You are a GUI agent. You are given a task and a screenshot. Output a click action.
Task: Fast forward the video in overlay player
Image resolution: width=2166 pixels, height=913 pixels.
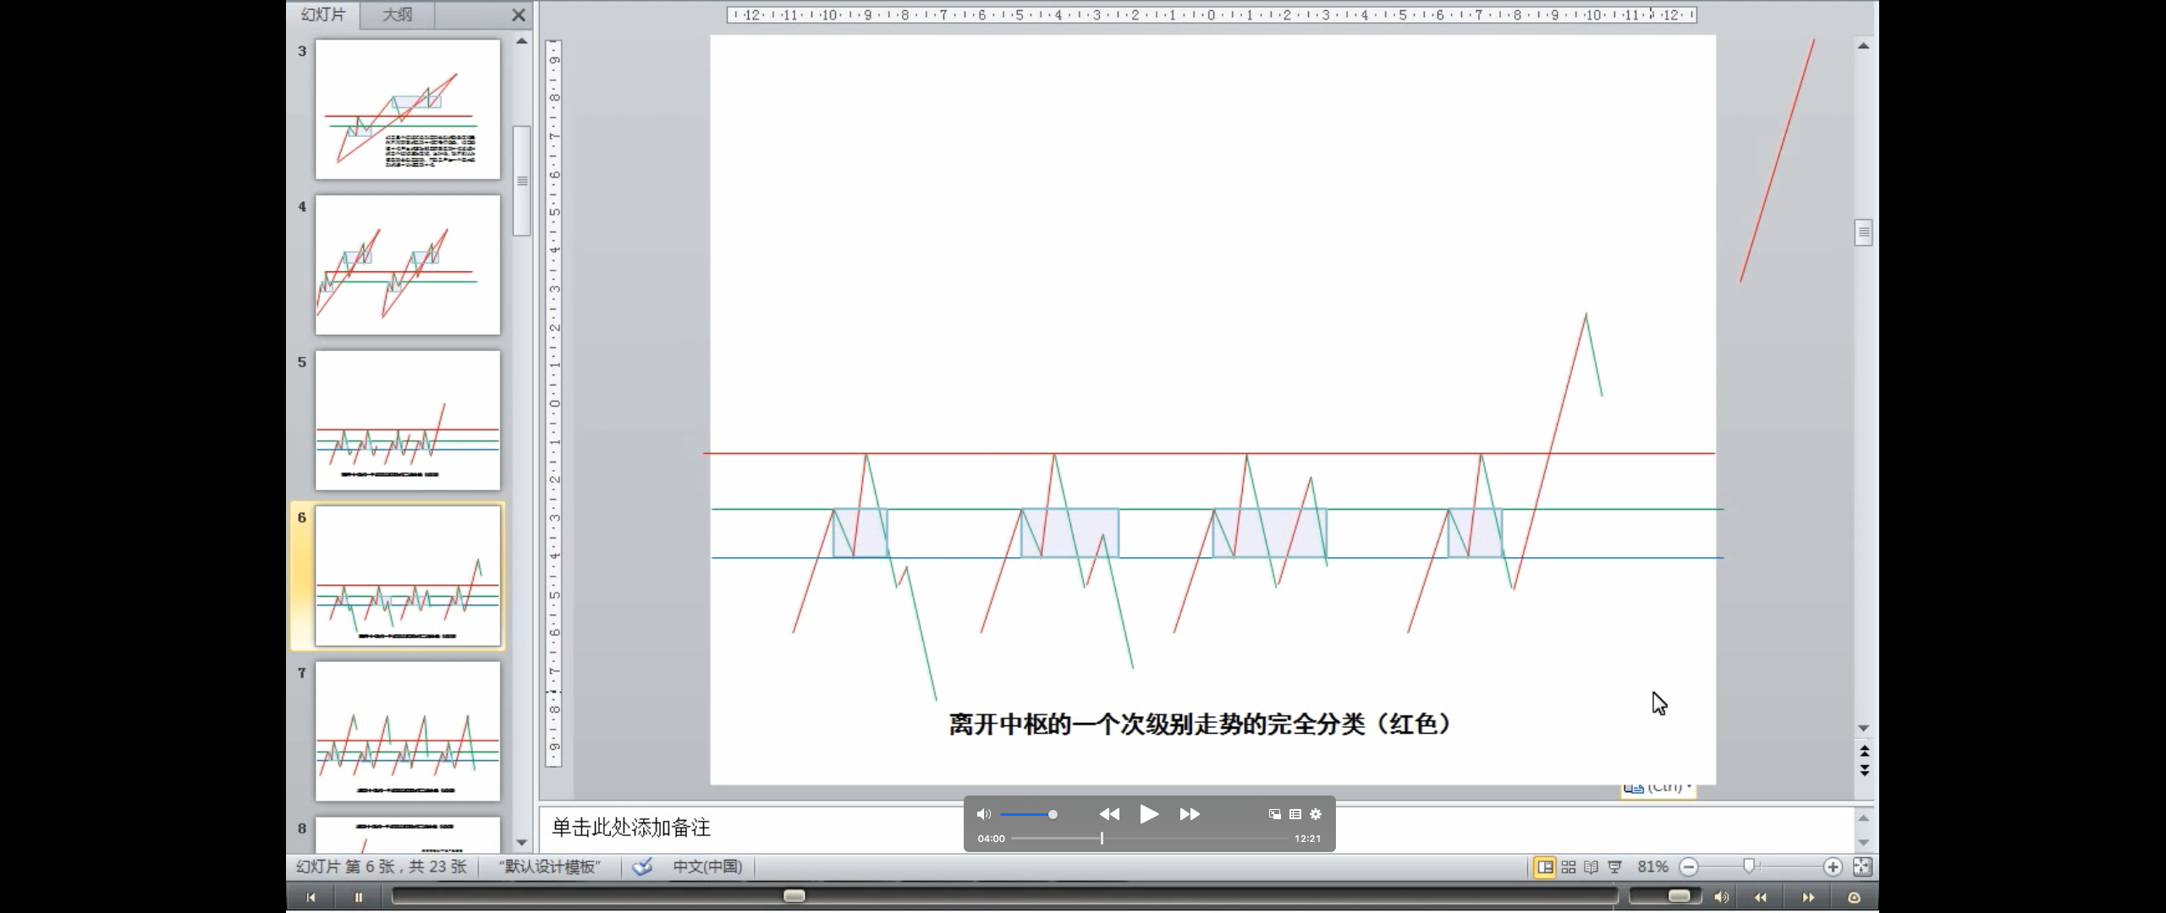(1190, 814)
